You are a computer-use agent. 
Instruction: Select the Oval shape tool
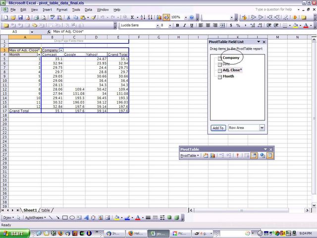tap(72, 218)
